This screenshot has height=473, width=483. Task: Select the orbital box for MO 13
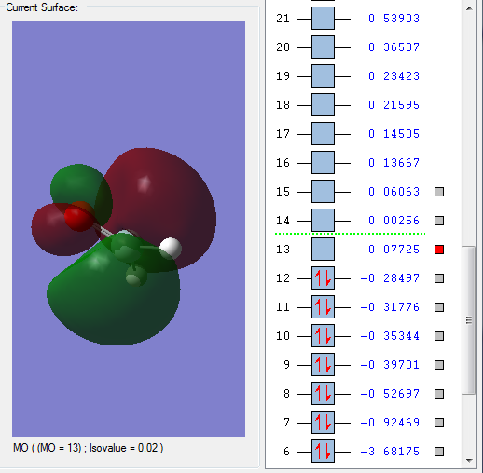tap(323, 250)
